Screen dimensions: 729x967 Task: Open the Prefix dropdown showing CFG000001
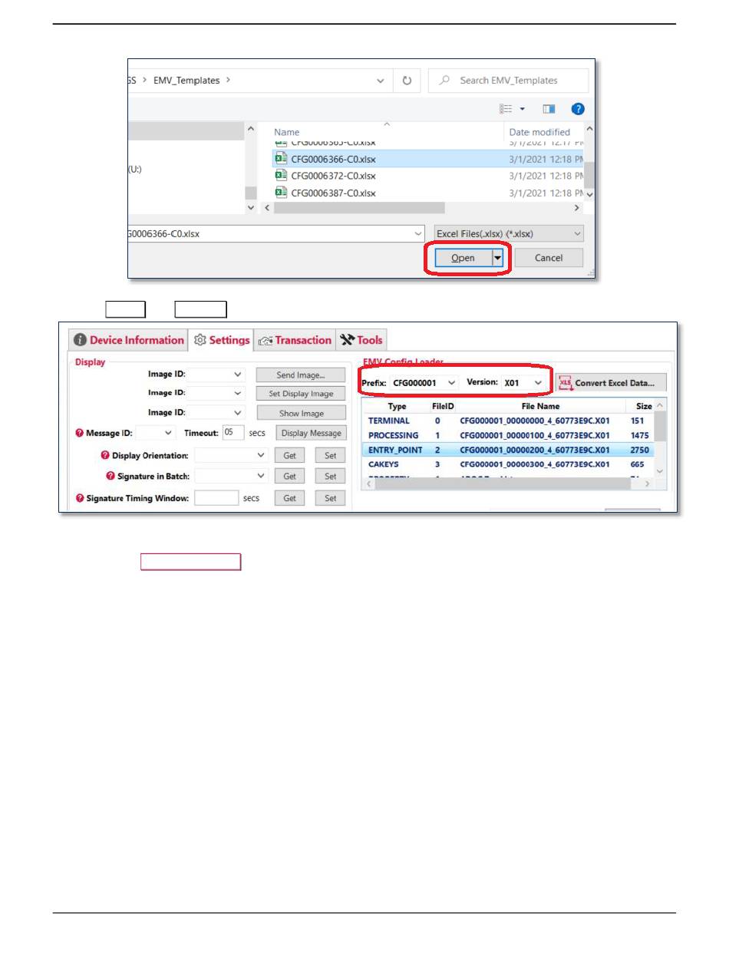(451, 382)
